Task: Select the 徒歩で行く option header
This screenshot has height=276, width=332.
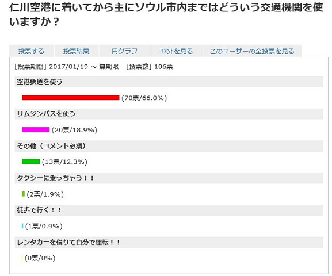Action: [x=169, y=210]
